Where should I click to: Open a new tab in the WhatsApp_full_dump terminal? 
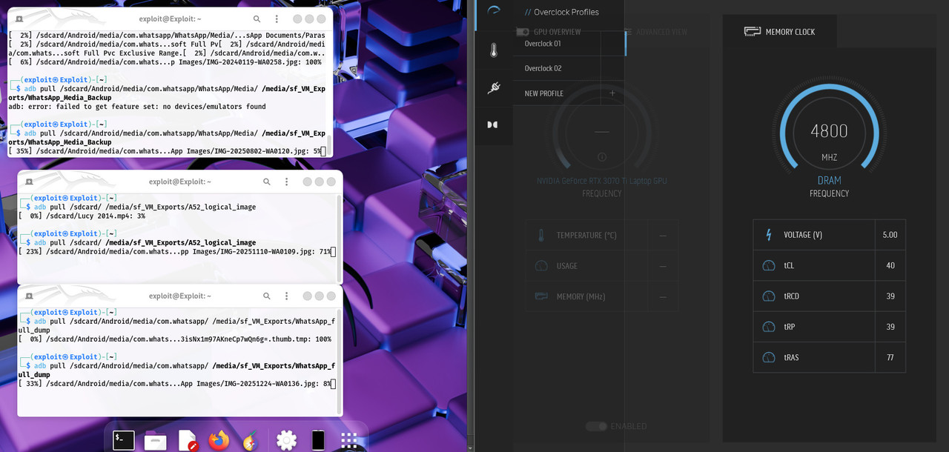pyautogui.click(x=28, y=296)
